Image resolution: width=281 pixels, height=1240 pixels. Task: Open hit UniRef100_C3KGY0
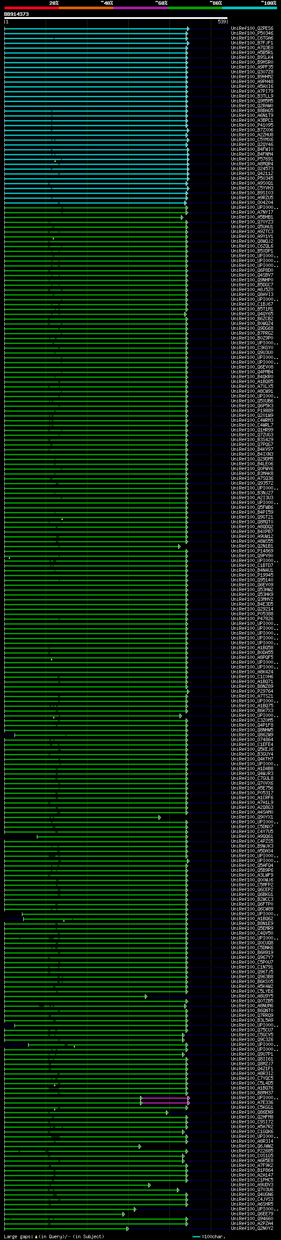click(252, 347)
